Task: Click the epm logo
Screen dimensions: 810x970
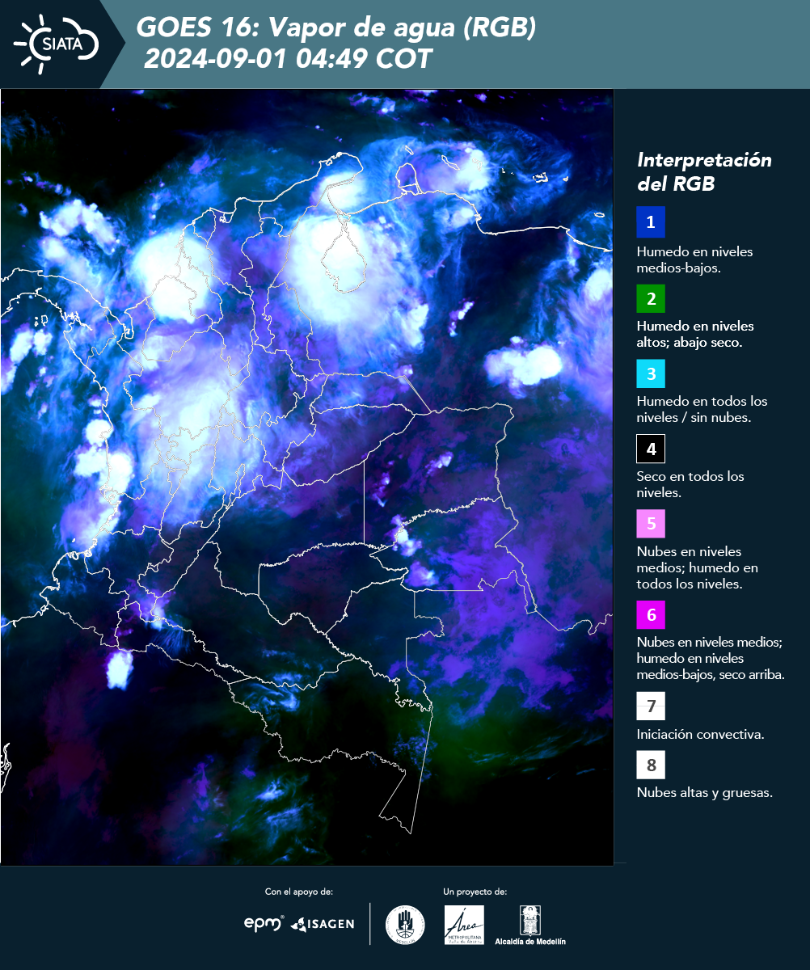Action: (x=264, y=923)
